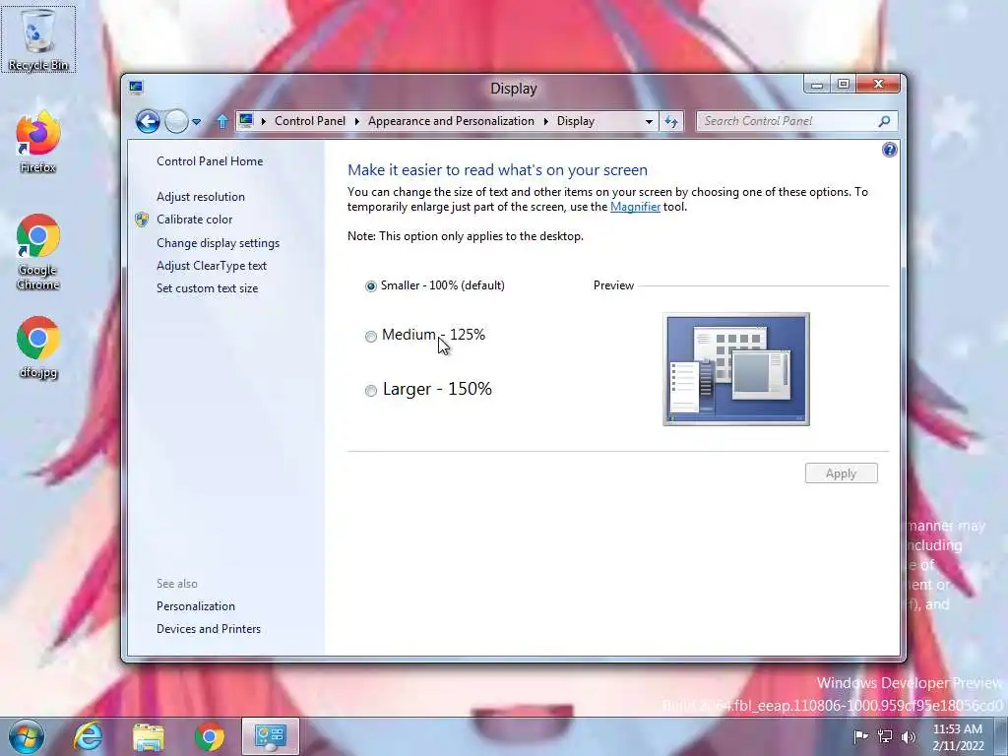Open Set custom text size
This screenshot has width=1008, height=756.
(207, 288)
